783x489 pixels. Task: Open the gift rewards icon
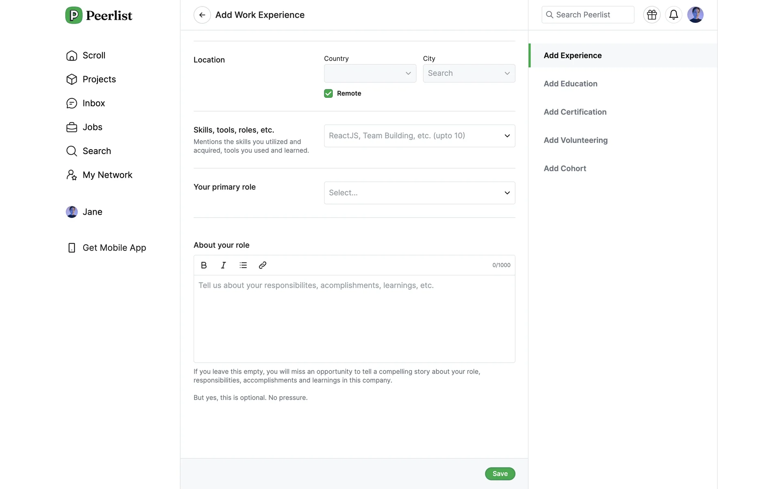point(652,15)
